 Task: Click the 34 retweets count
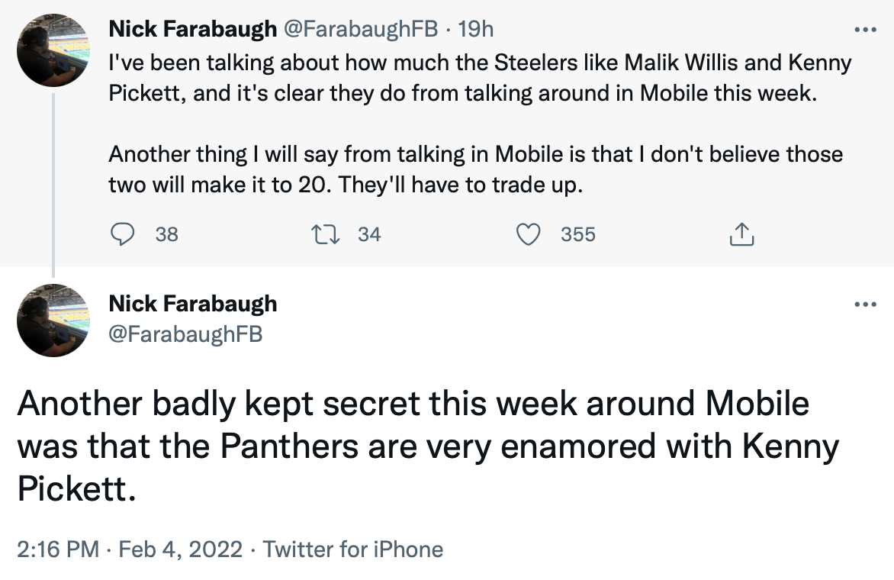point(369,234)
